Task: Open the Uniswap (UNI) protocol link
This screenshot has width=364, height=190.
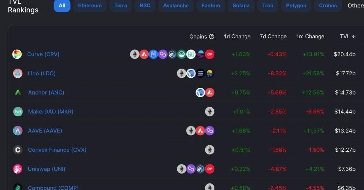Action: [x=47, y=169]
